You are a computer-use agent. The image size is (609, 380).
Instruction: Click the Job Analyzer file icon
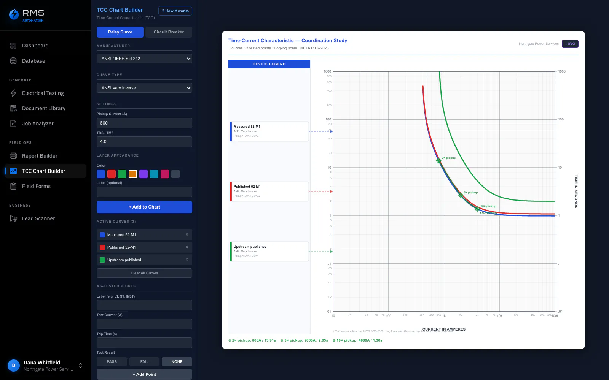tap(13, 123)
